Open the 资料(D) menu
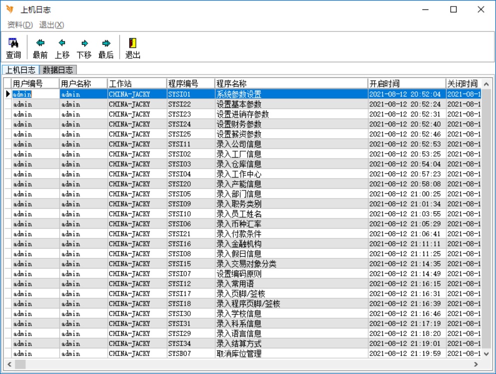Screen dimensions: 496x374 [20, 25]
